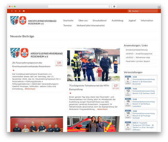Open the Über uns menu item

pos(83,20)
